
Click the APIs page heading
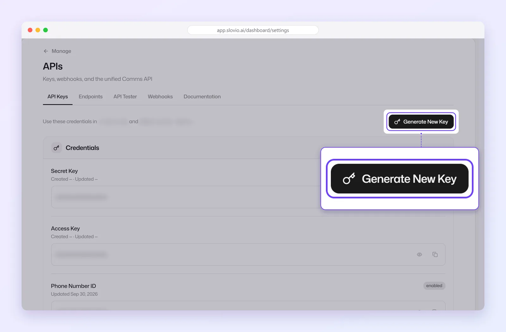pos(53,66)
